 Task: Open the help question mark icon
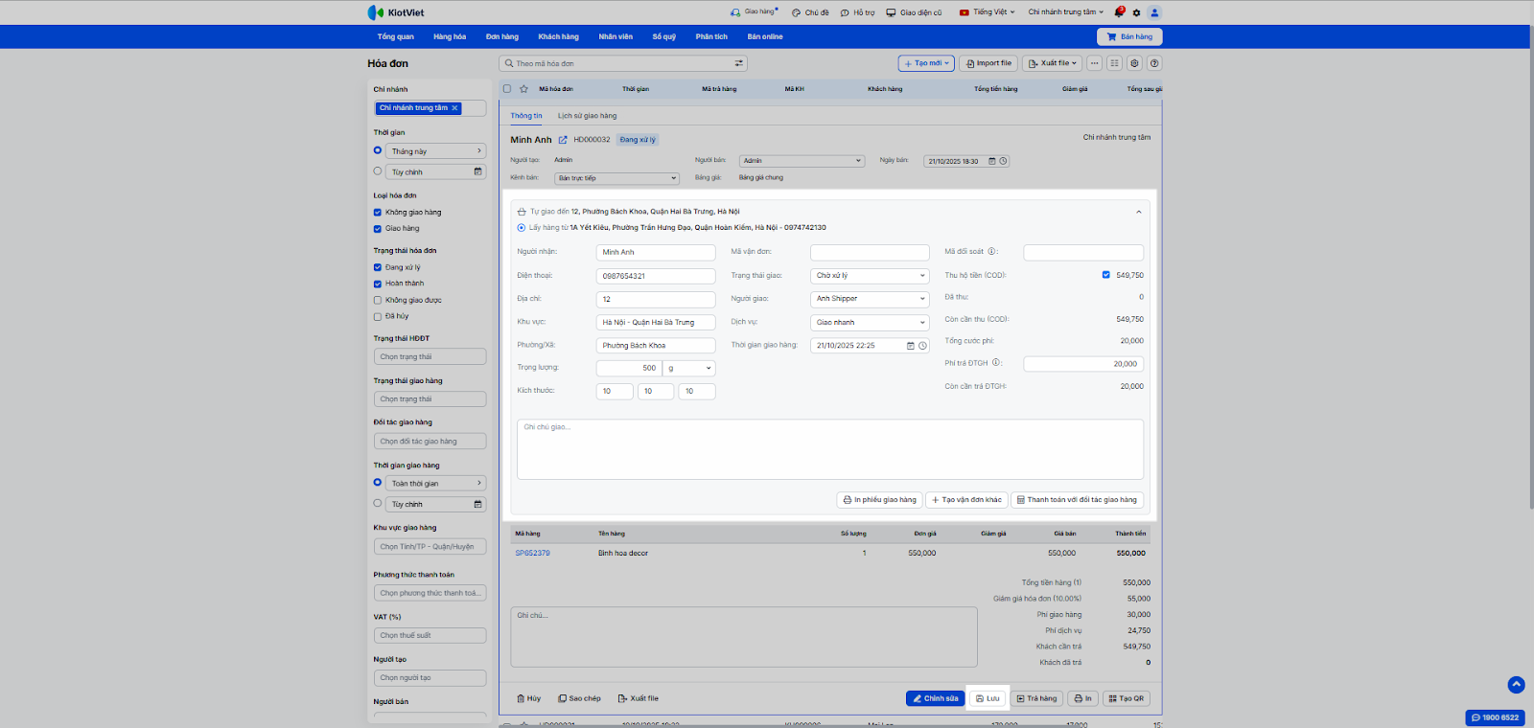(1154, 63)
